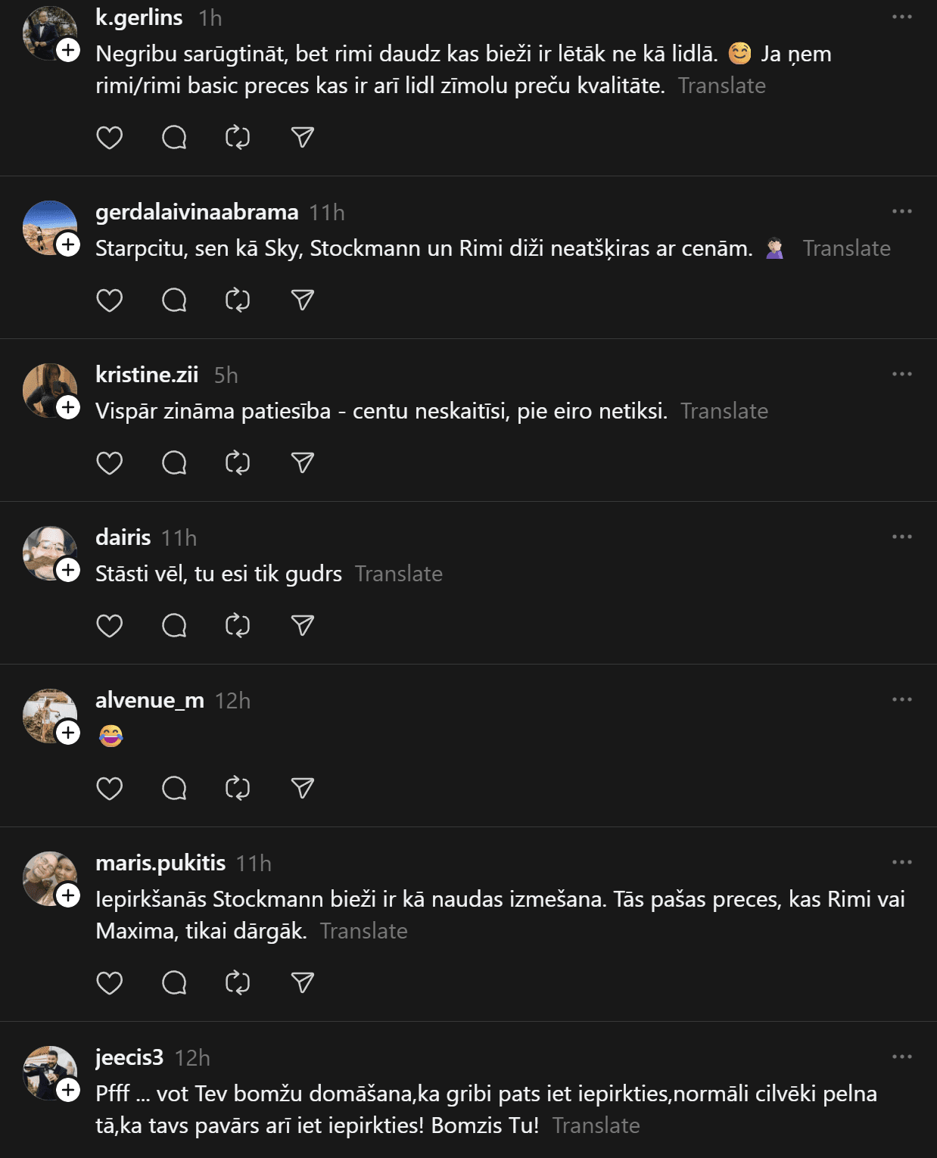The image size is (937, 1158).
Task: Like alvenue_m's laughing emoji comment
Action: (110, 789)
